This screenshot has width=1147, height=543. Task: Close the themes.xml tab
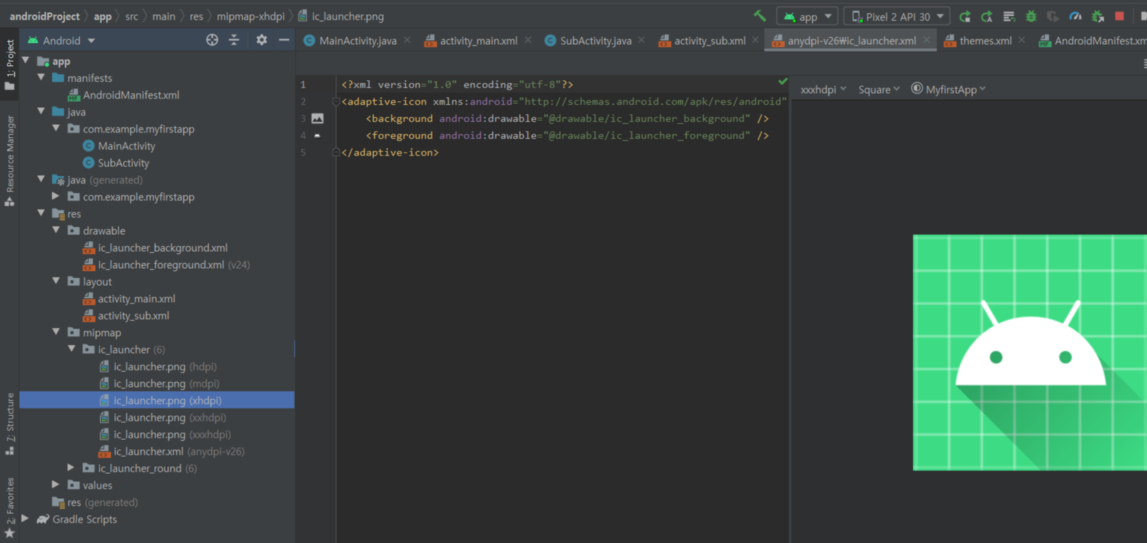tap(1021, 40)
